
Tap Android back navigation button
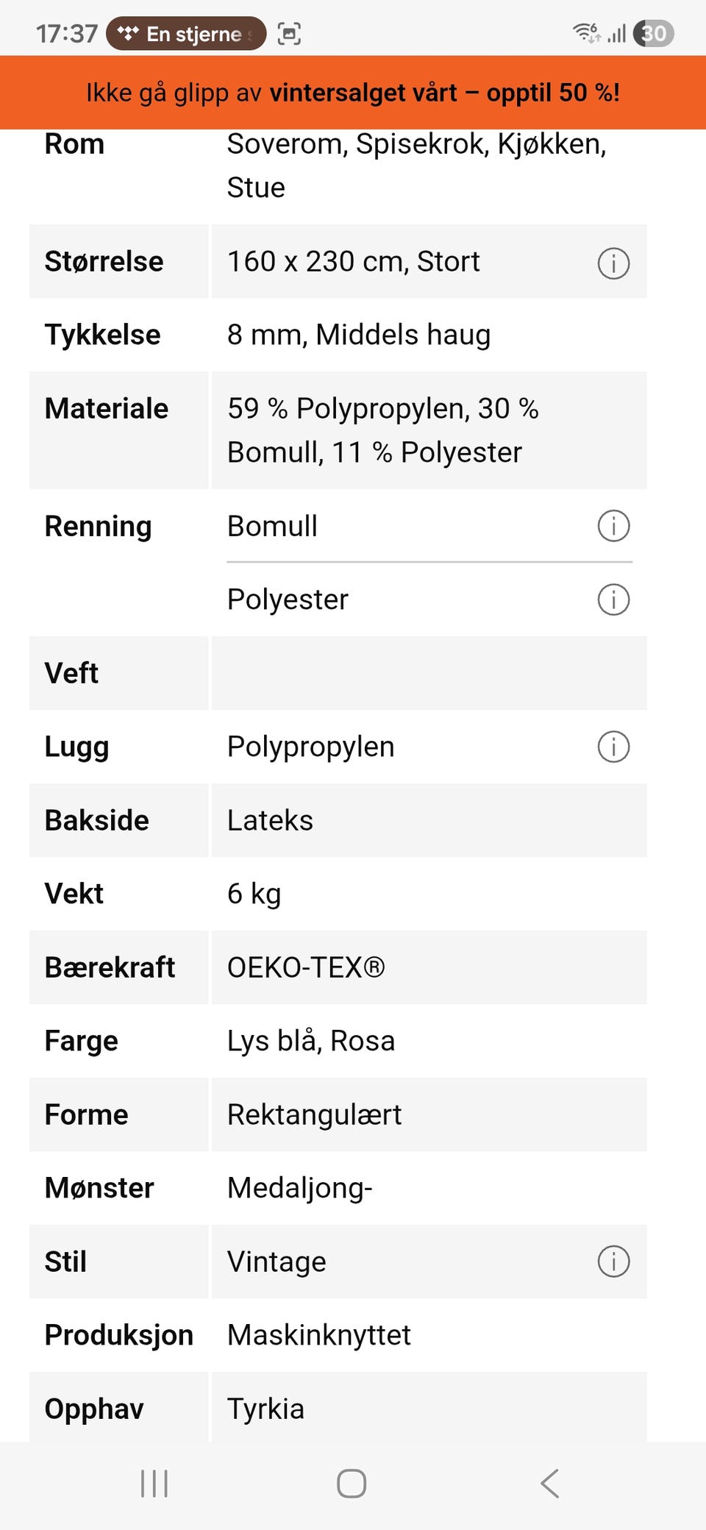click(x=550, y=1484)
